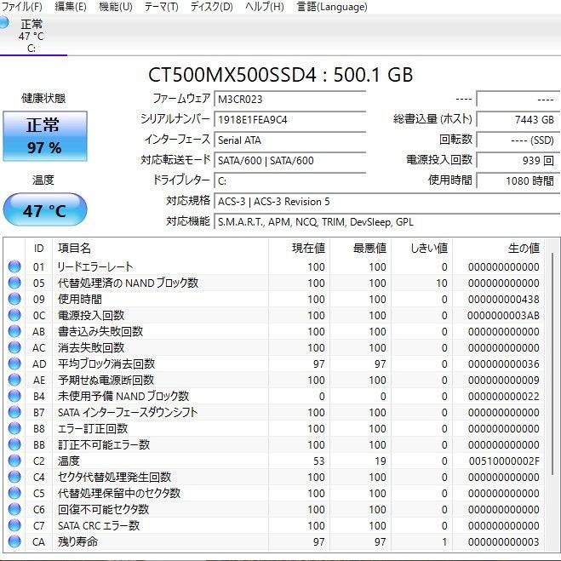Click the status icon for 09 使用時間
The height and width of the screenshot is (561, 561).
pyautogui.click(x=14, y=299)
